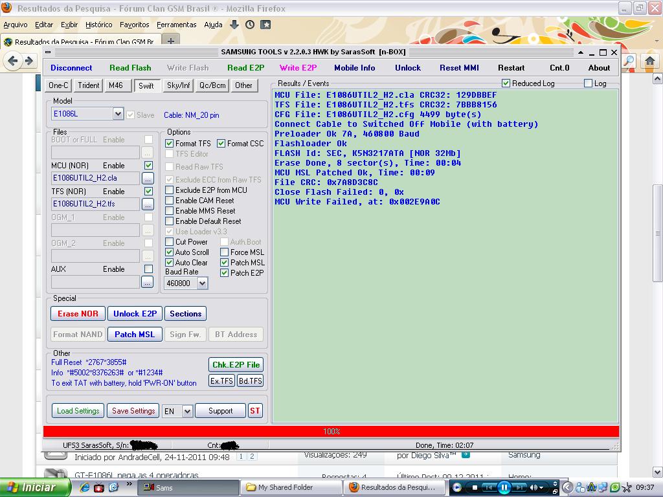Go back with the Firefox back arrow
Screen dimensions: 663x497
click(13, 61)
